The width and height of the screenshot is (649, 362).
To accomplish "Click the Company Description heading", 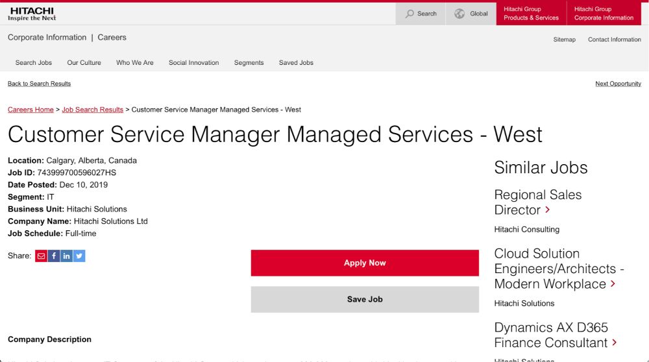I will pos(49,339).
